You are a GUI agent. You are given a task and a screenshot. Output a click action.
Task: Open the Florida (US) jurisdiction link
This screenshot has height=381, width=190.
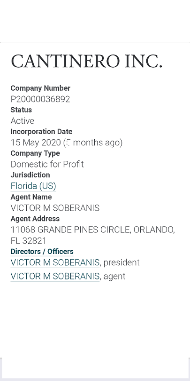[x=33, y=186]
